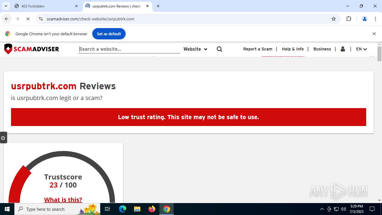This screenshot has width=382, height=215.
Task: Open the Scamadviser logo home link
Action: (x=32, y=49)
